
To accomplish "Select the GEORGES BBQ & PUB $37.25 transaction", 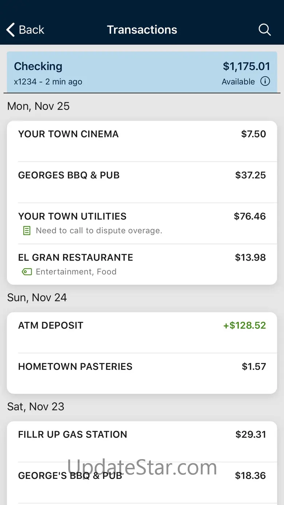I will click(142, 182).
